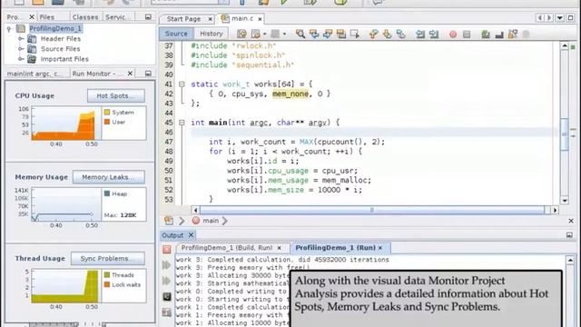Show previous editor tab with left arrow
The height and width of the screenshot is (327, 581).
(539, 18)
